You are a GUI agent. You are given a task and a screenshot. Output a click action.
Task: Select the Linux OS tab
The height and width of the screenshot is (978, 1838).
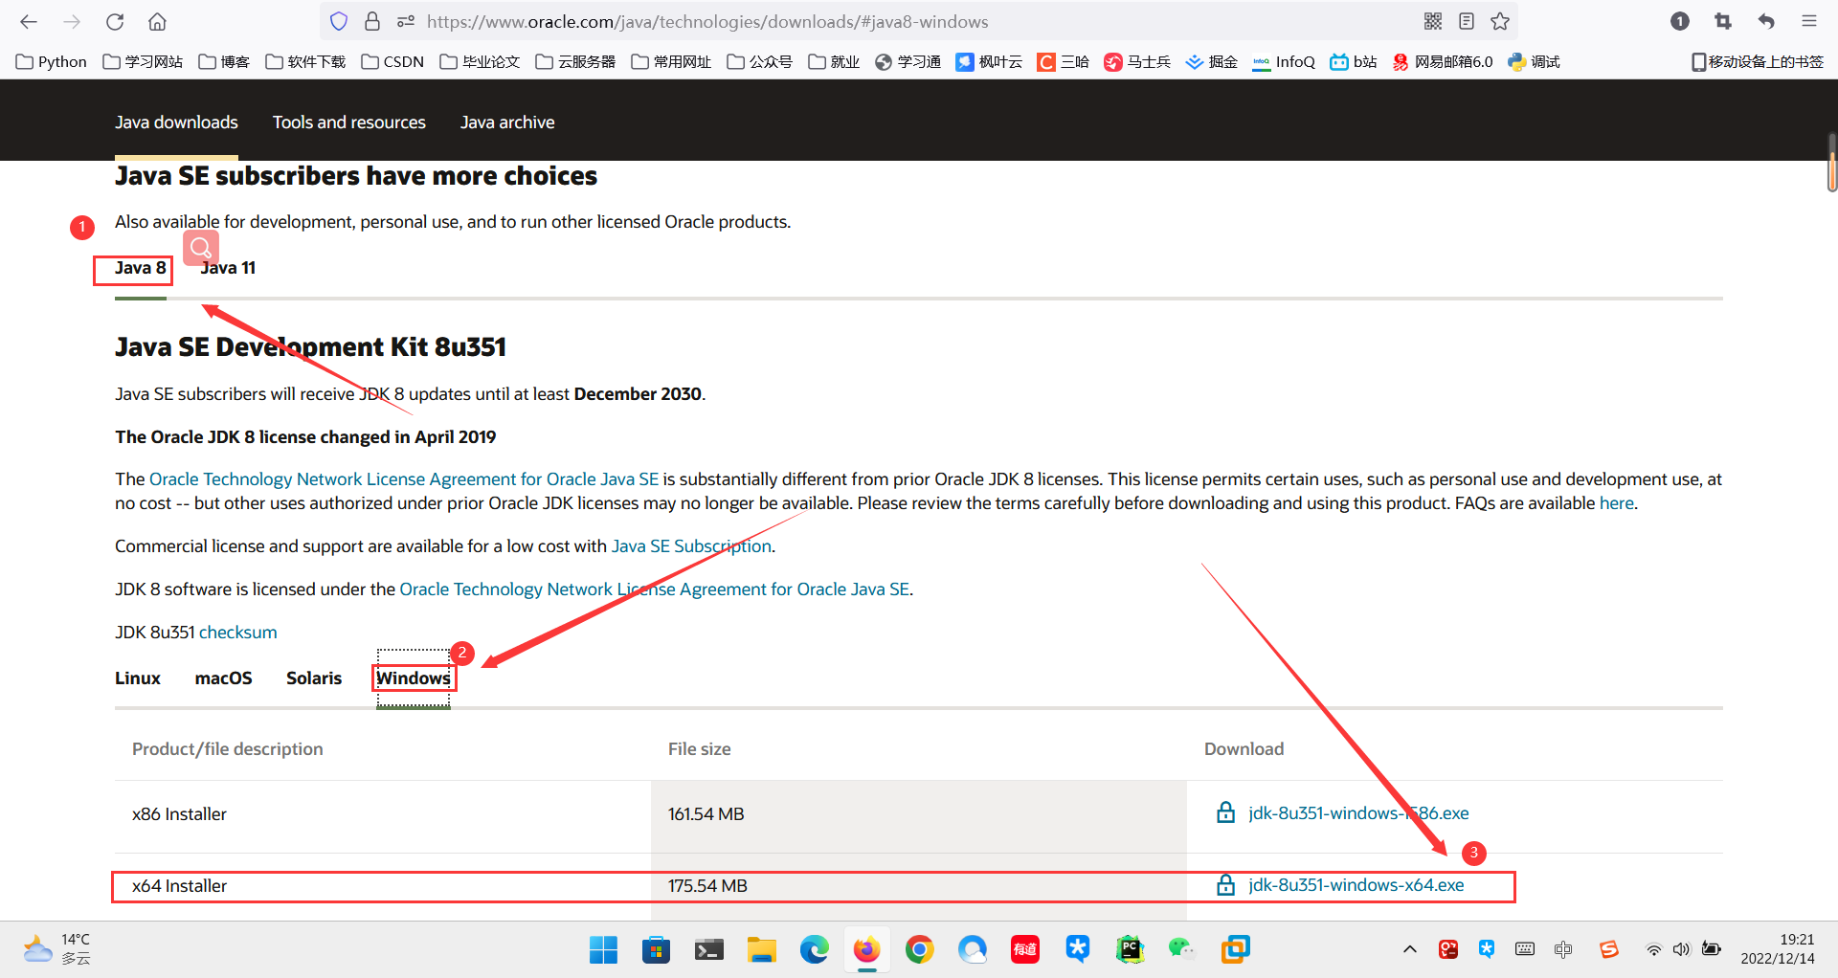click(138, 678)
